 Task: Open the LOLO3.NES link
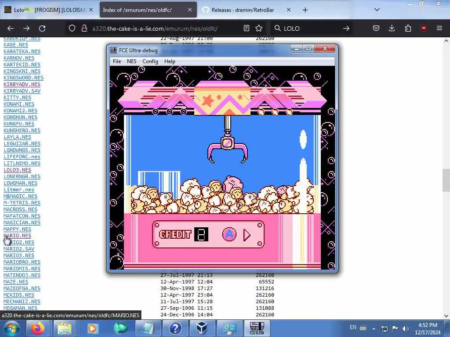click(x=17, y=170)
